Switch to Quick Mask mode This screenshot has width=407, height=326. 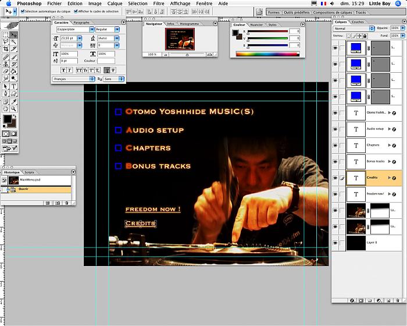[x=14, y=134]
